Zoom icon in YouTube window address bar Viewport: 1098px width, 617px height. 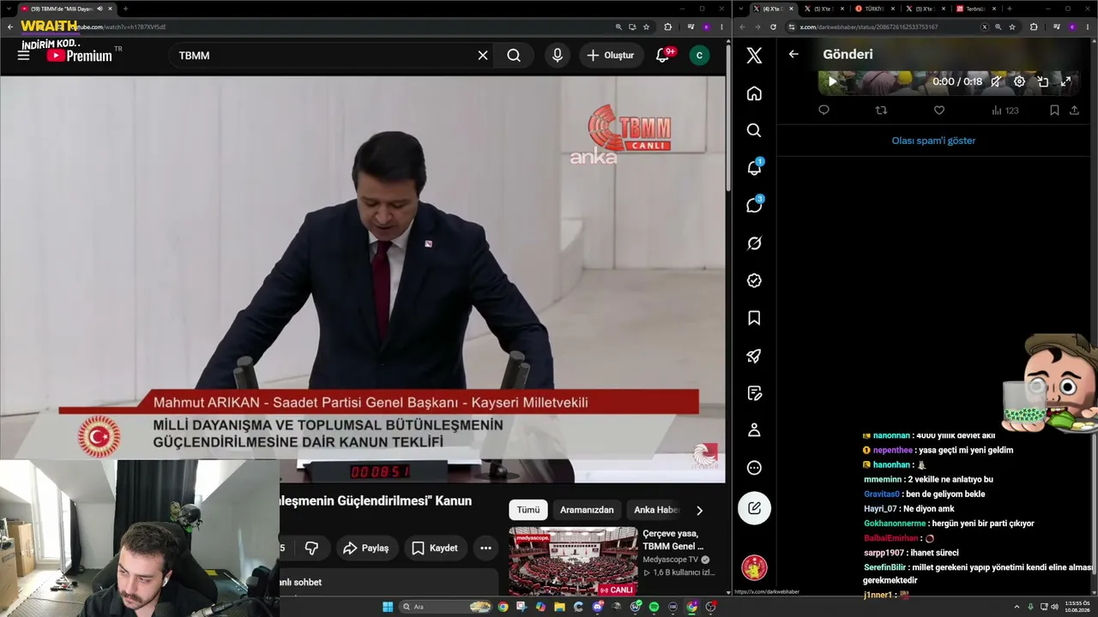[618, 27]
